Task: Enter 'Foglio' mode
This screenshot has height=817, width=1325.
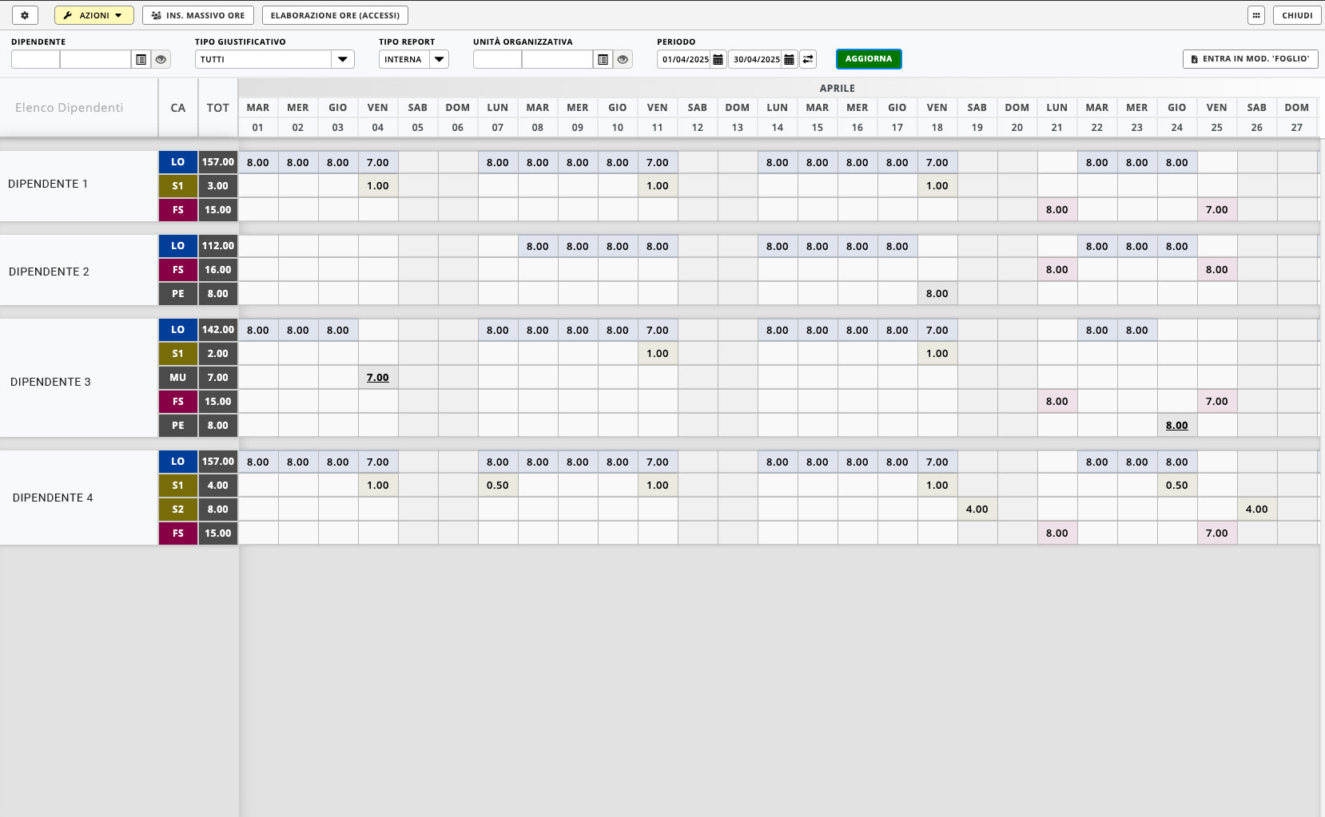Action: tap(1250, 59)
